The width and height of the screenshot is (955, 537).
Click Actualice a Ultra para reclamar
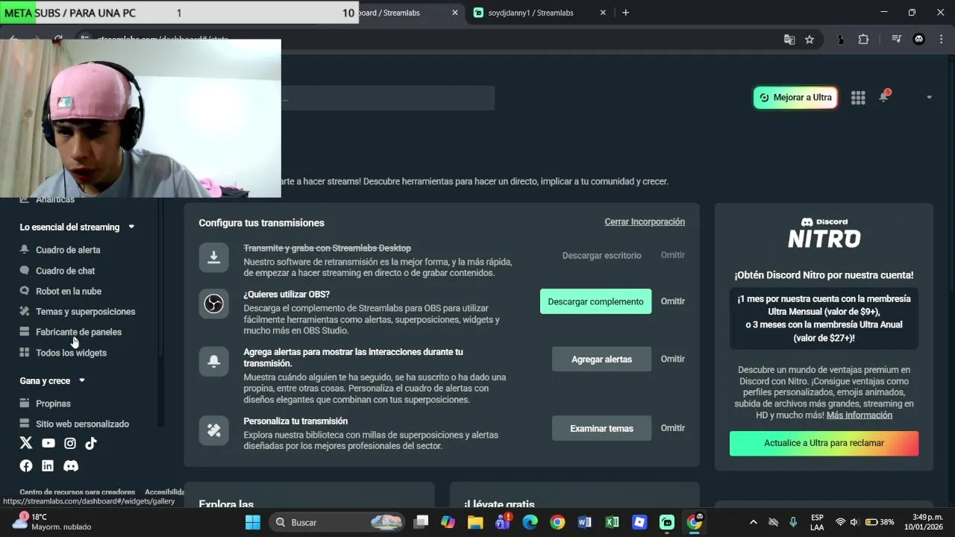click(824, 443)
